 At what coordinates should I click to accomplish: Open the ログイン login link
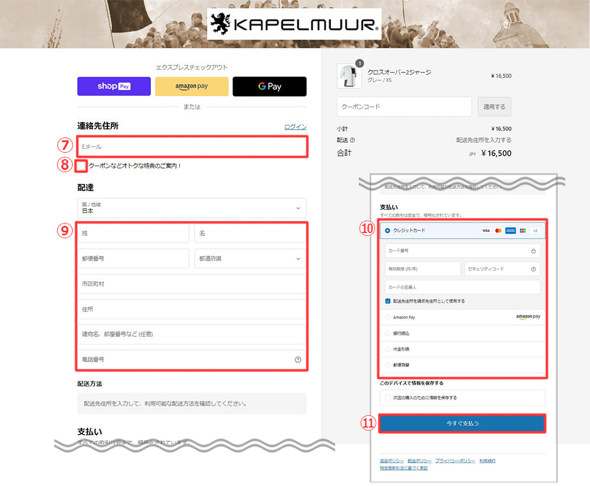[x=295, y=127]
